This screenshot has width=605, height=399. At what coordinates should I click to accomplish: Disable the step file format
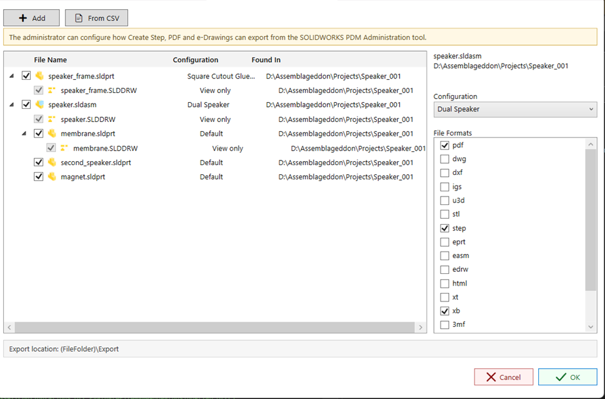point(444,228)
